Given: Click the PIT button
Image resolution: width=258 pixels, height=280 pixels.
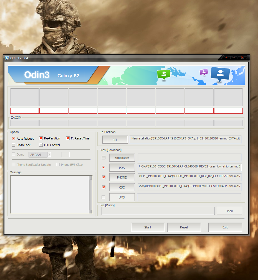Looking at the screenshot, I should (115, 140).
